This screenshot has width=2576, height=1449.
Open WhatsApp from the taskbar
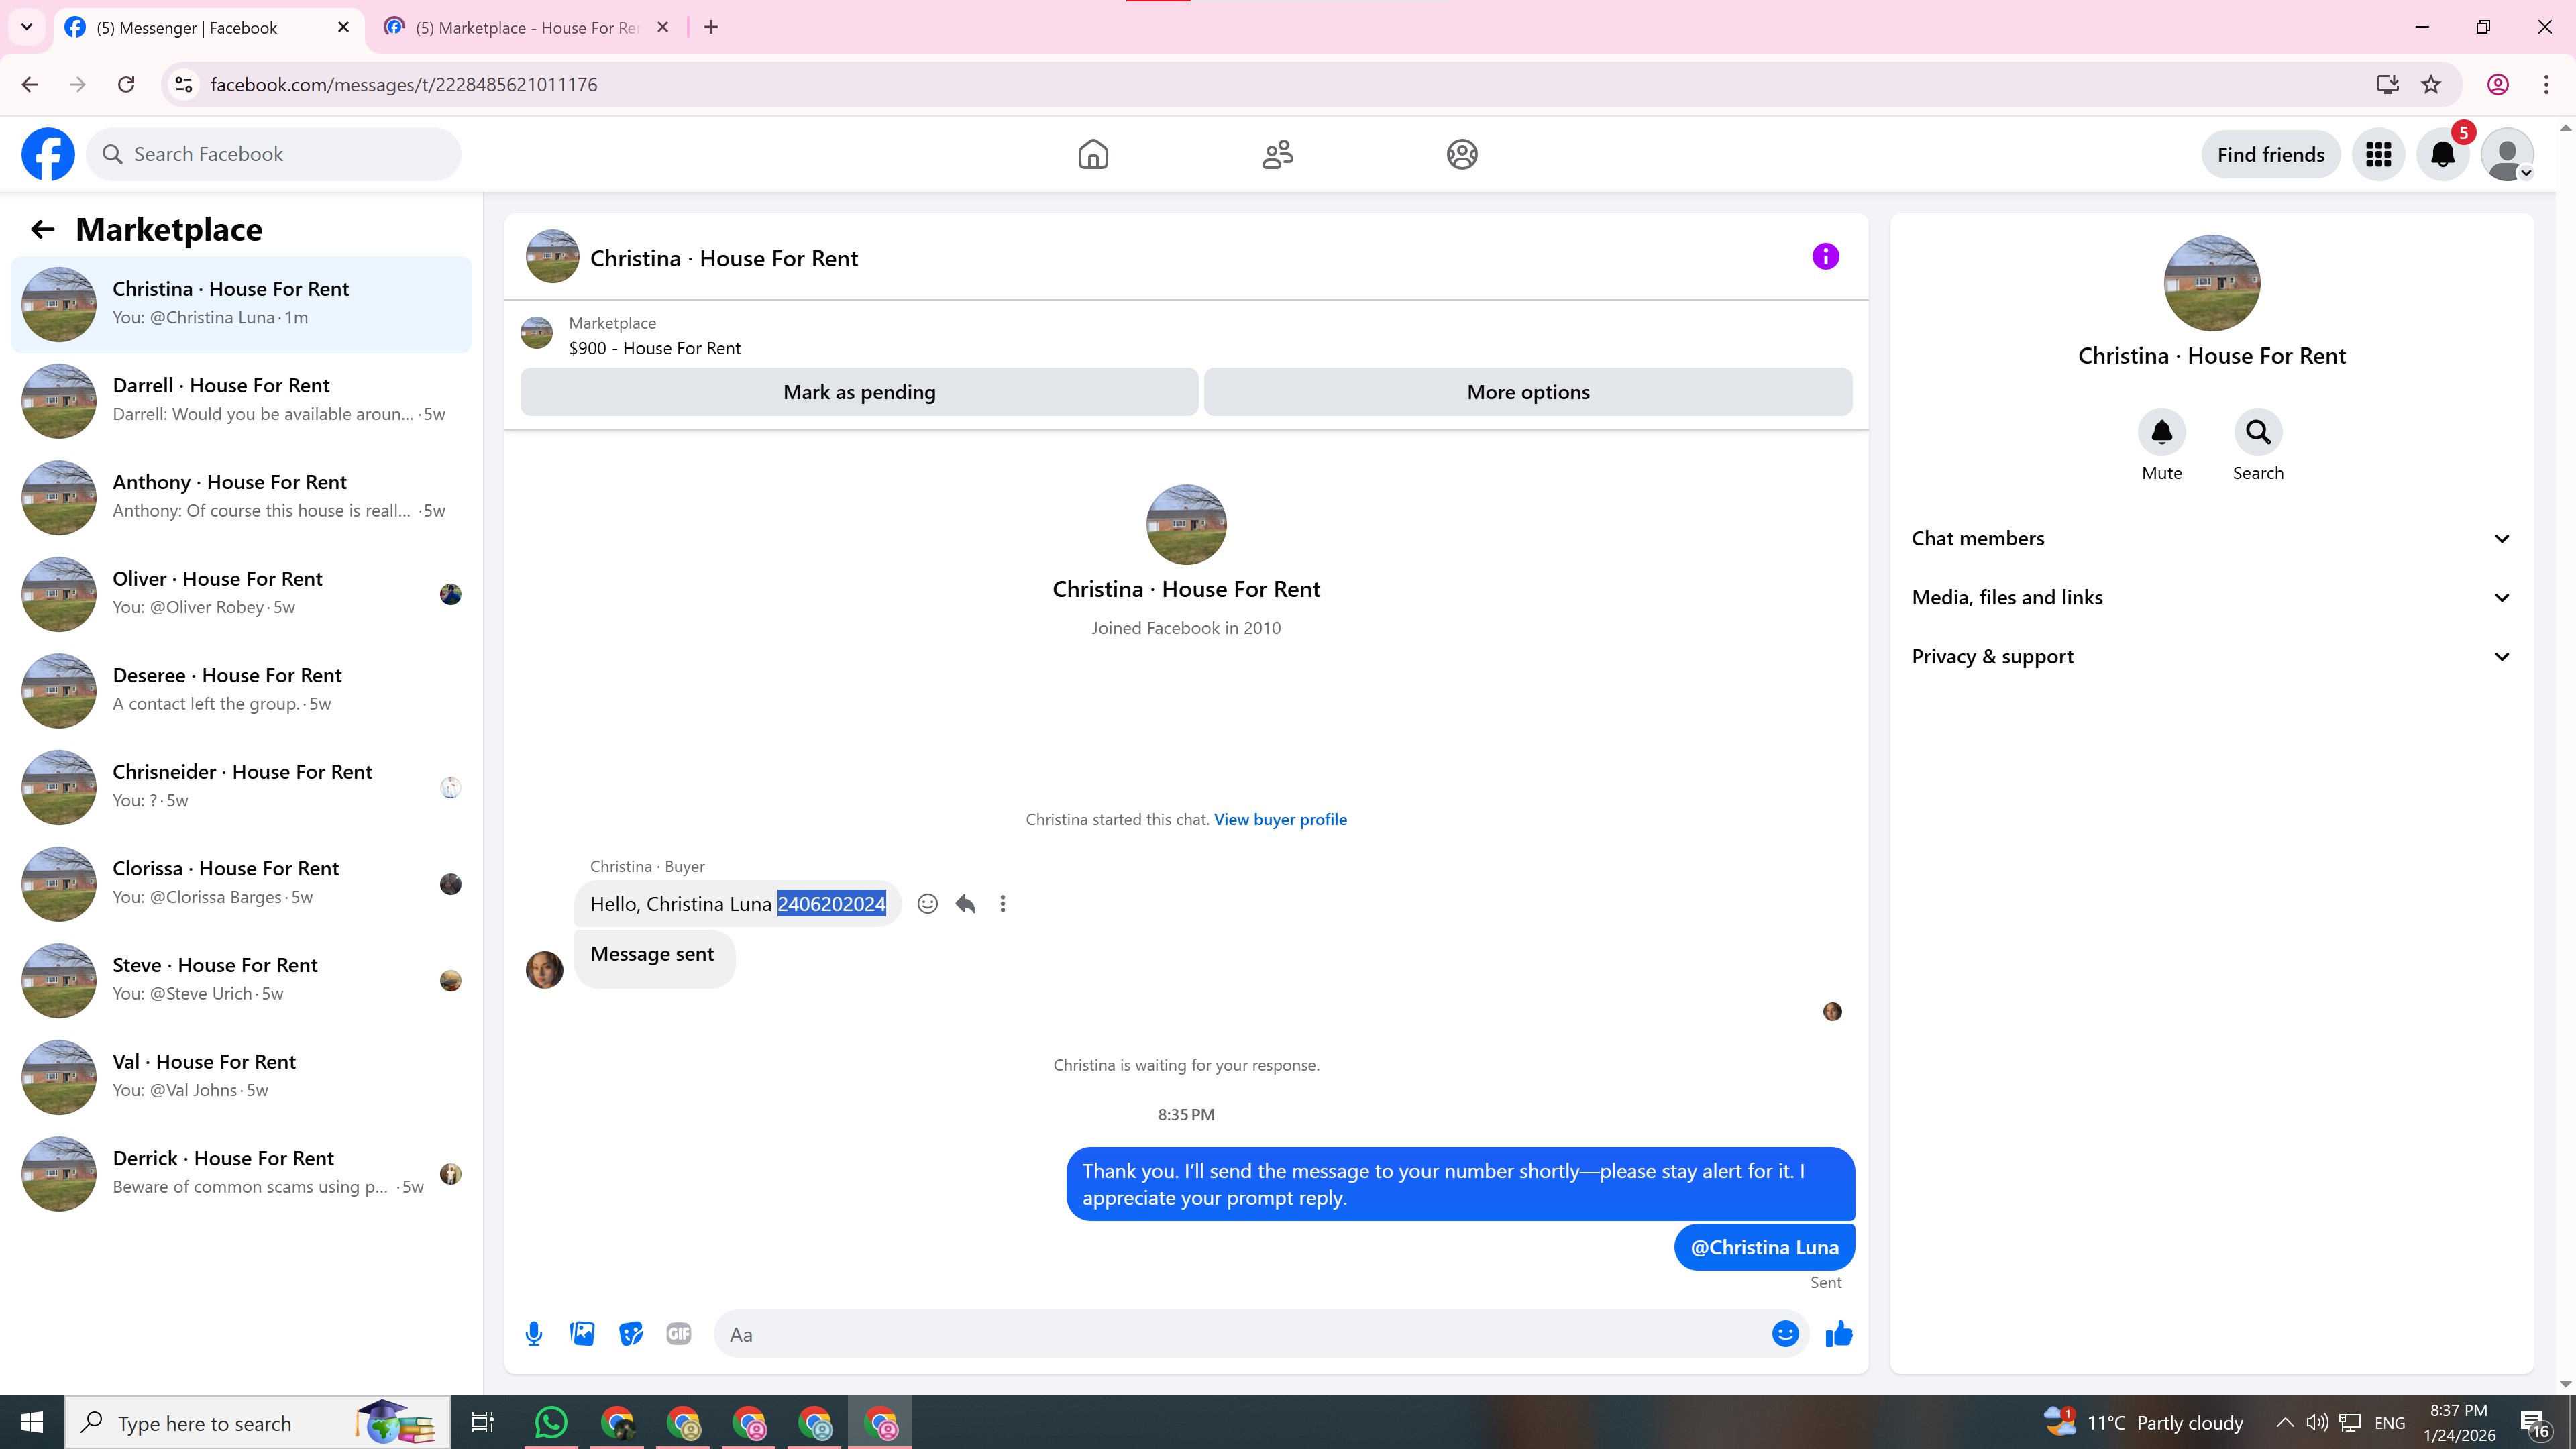coord(551,1422)
